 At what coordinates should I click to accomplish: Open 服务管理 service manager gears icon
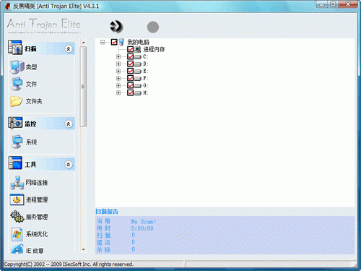tap(17, 216)
